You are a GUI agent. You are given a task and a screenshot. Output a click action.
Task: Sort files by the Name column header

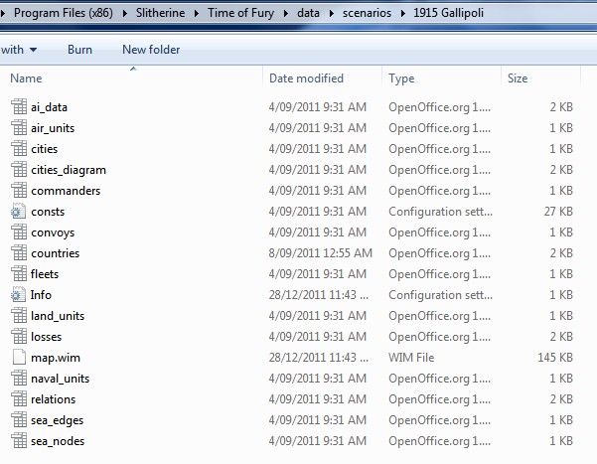26,78
